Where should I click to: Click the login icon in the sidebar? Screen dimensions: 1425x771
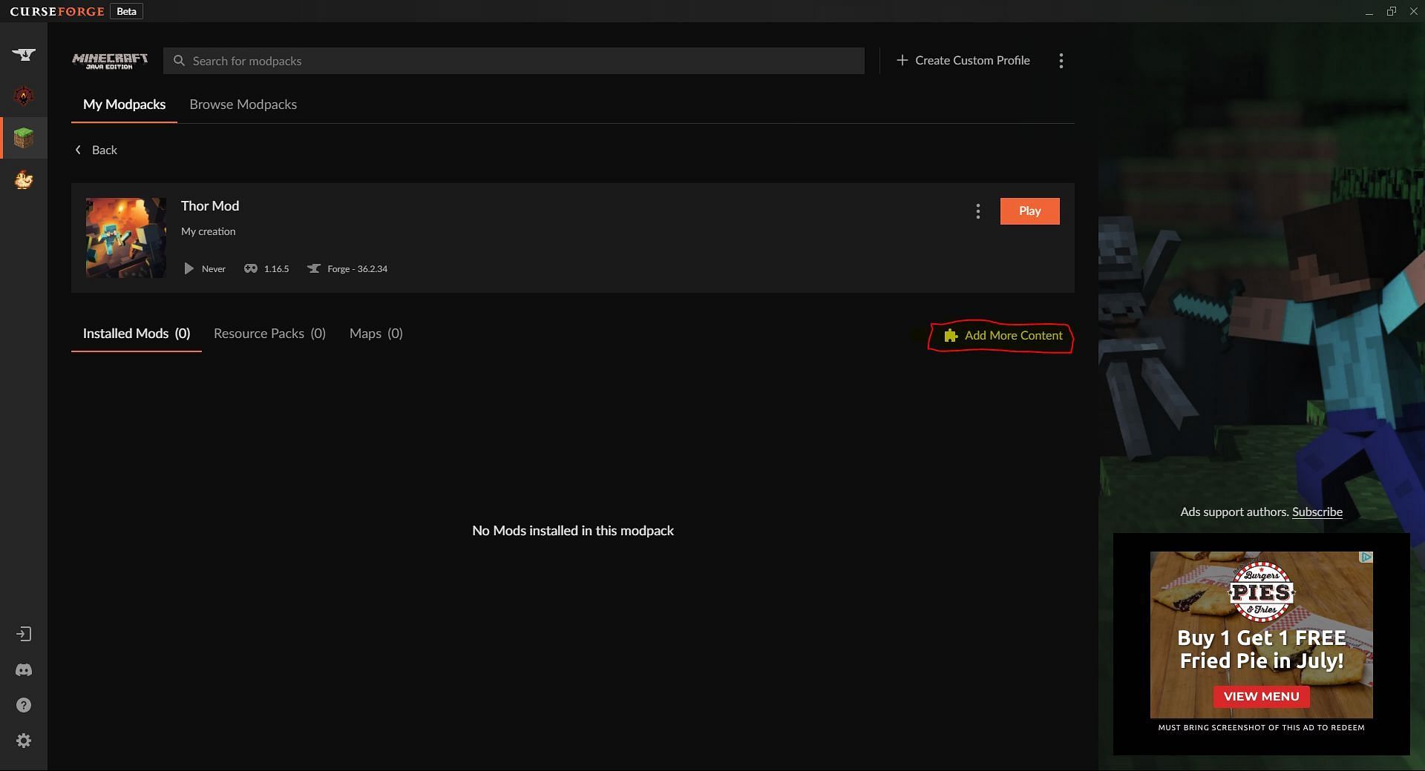[x=24, y=634]
